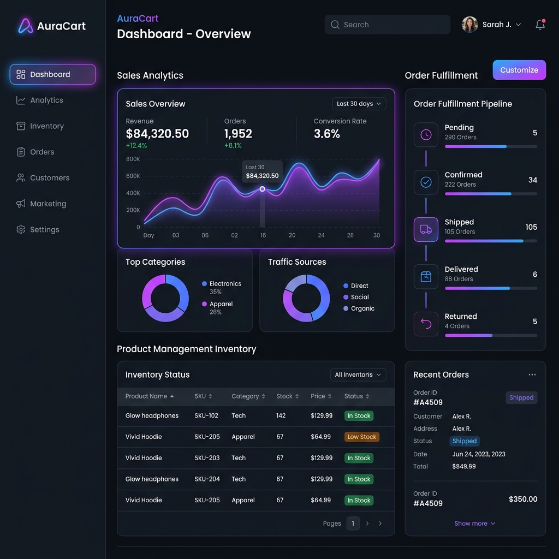559x559 pixels.
Task: Go to Orders in sidebar
Action: [35, 152]
